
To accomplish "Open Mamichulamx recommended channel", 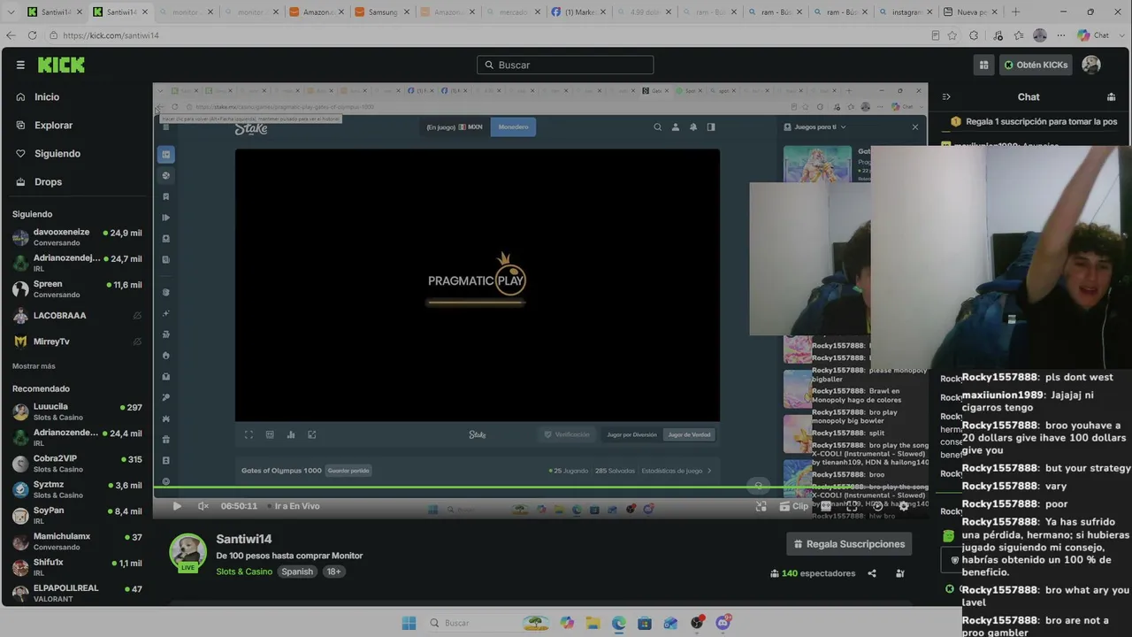I will tap(76, 541).
